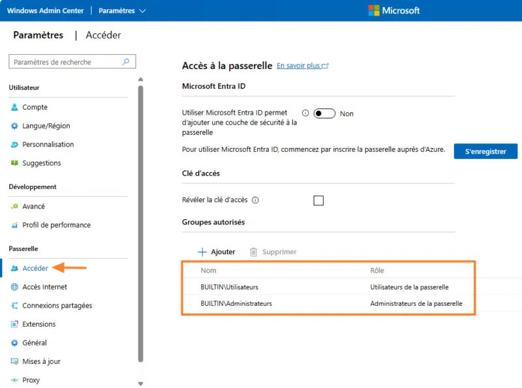This screenshot has height=388, width=522.
Task: Select the Personnalisation icon
Action: coord(14,145)
